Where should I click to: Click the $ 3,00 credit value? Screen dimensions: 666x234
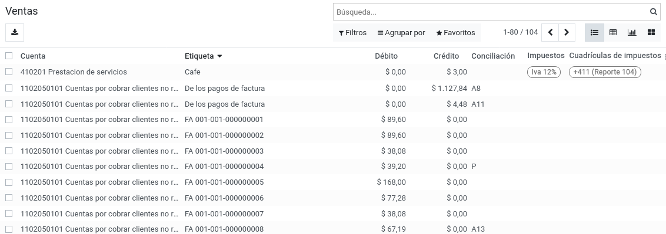click(x=457, y=72)
